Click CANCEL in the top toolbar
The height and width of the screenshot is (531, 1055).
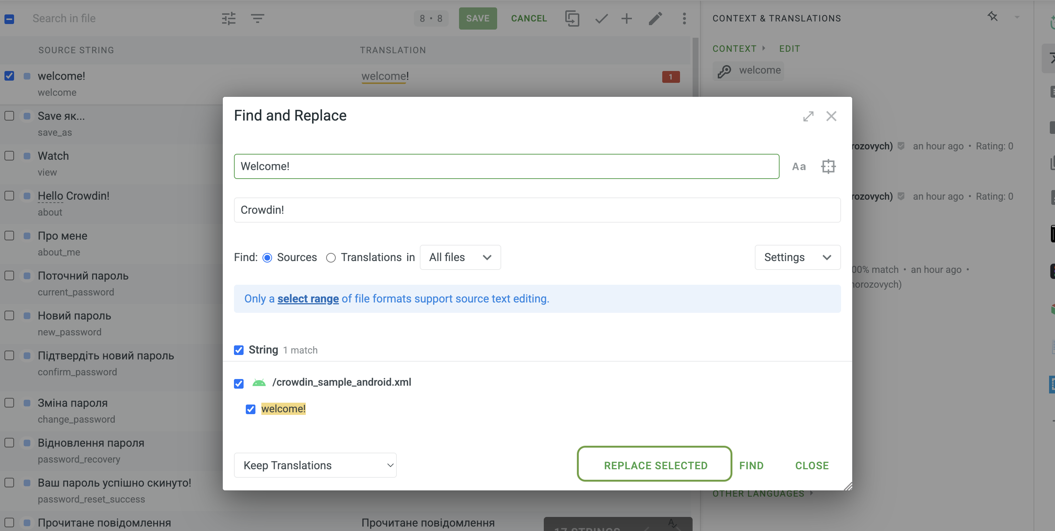tap(529, 18)
